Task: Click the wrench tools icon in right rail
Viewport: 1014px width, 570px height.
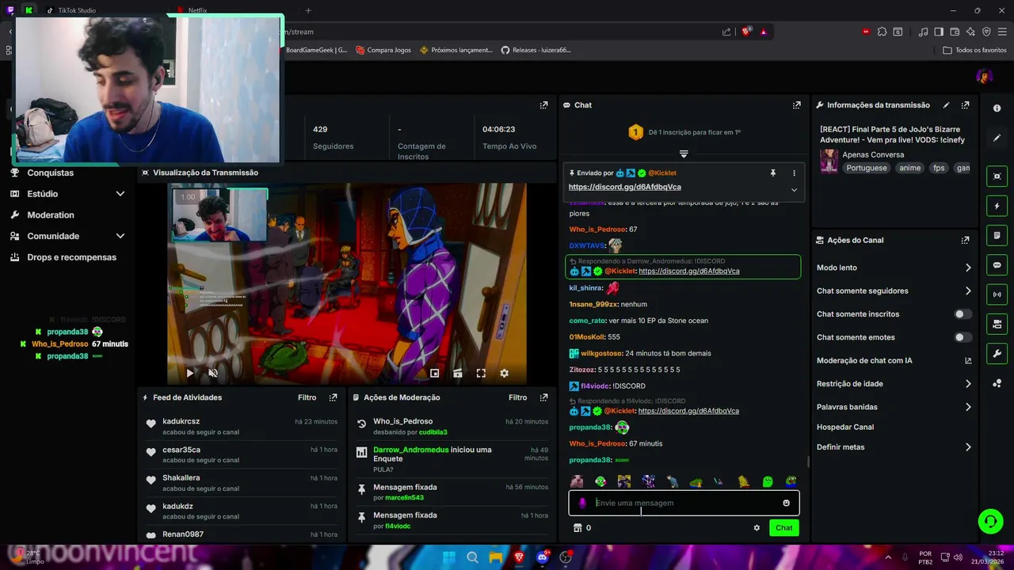Action: pos(997,353)
